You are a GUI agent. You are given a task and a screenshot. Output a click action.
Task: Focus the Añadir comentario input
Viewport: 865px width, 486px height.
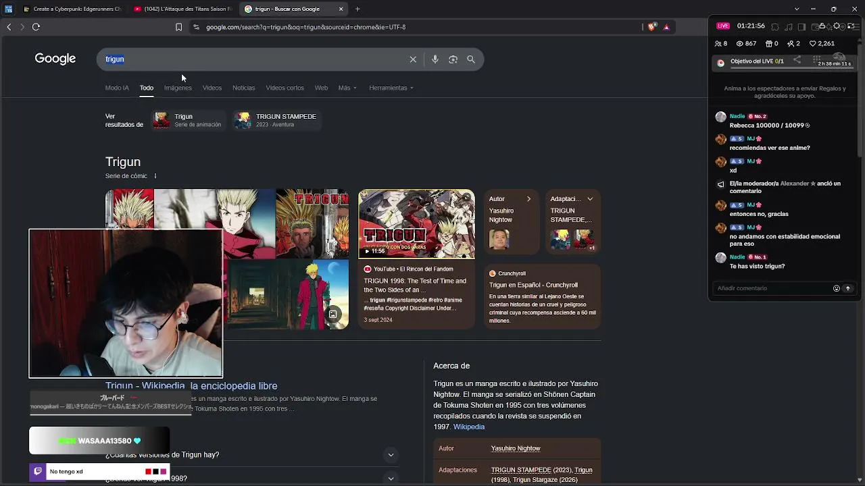click(x=773, y=288)
